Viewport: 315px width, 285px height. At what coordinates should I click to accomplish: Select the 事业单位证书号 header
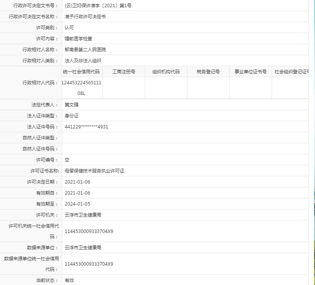(x=250, y=71)
